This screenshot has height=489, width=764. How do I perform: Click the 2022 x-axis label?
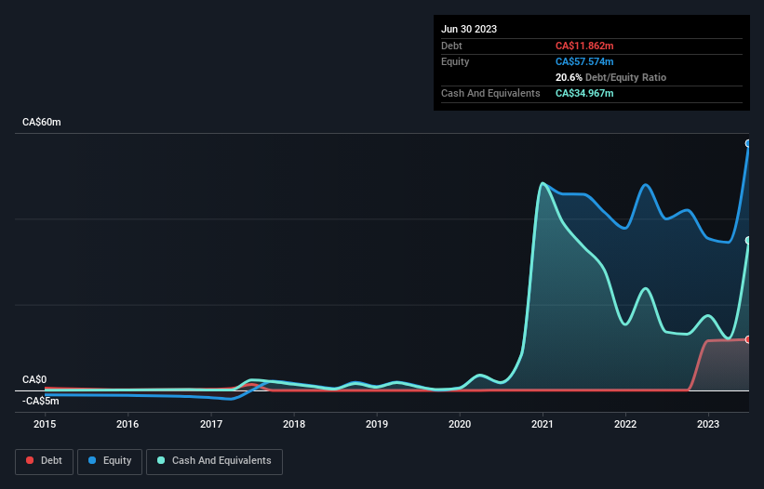[625, 424]
